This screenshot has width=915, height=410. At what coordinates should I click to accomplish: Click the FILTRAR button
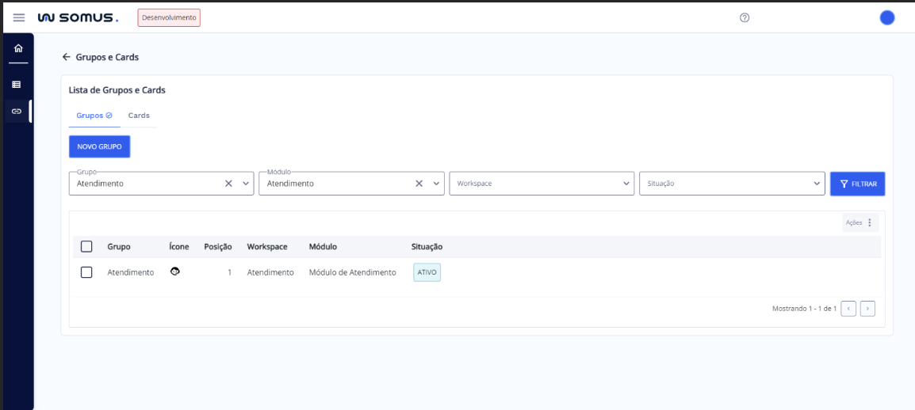coord(858,184)
